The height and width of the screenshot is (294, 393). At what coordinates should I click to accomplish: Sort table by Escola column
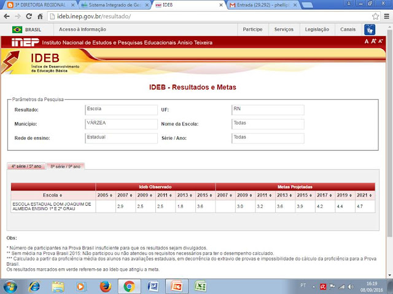[53, 195]
